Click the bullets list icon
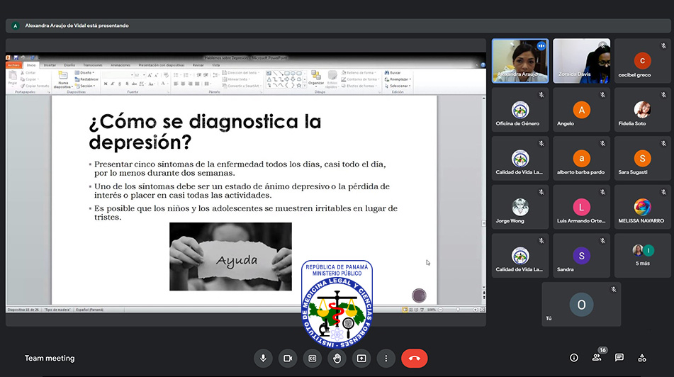 pos(176,75)
